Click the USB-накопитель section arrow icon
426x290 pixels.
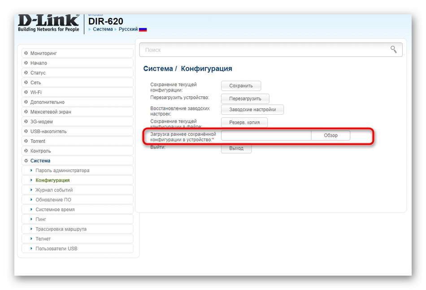(x=26, y=131)
